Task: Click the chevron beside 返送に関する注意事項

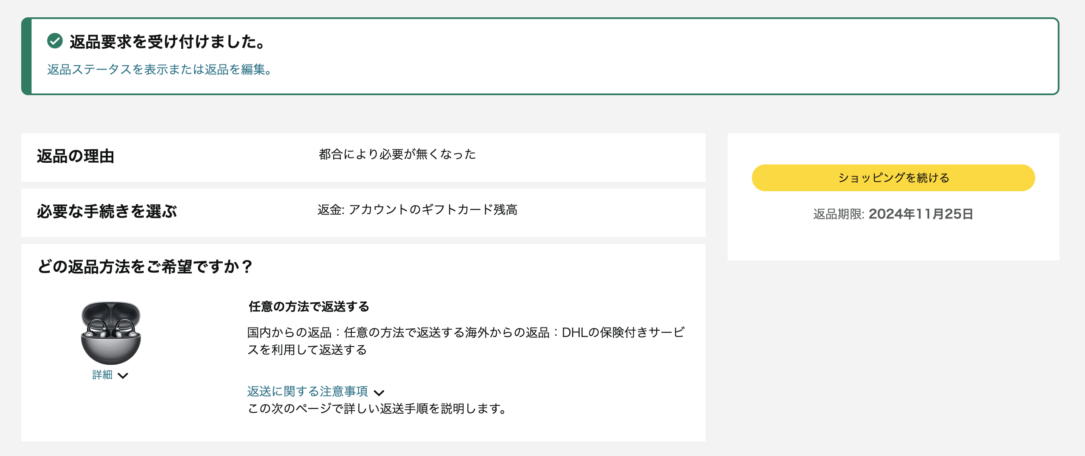Action: pos(379,393)
